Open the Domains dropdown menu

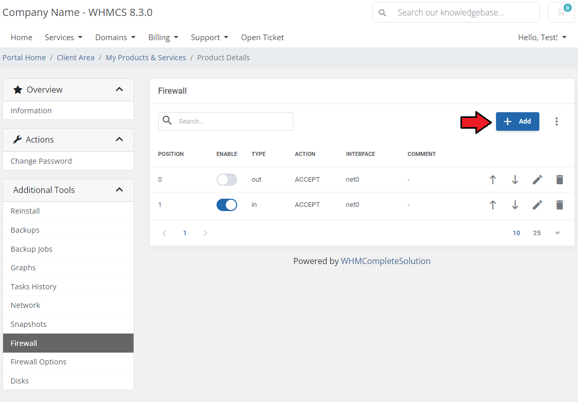point(115,38)
